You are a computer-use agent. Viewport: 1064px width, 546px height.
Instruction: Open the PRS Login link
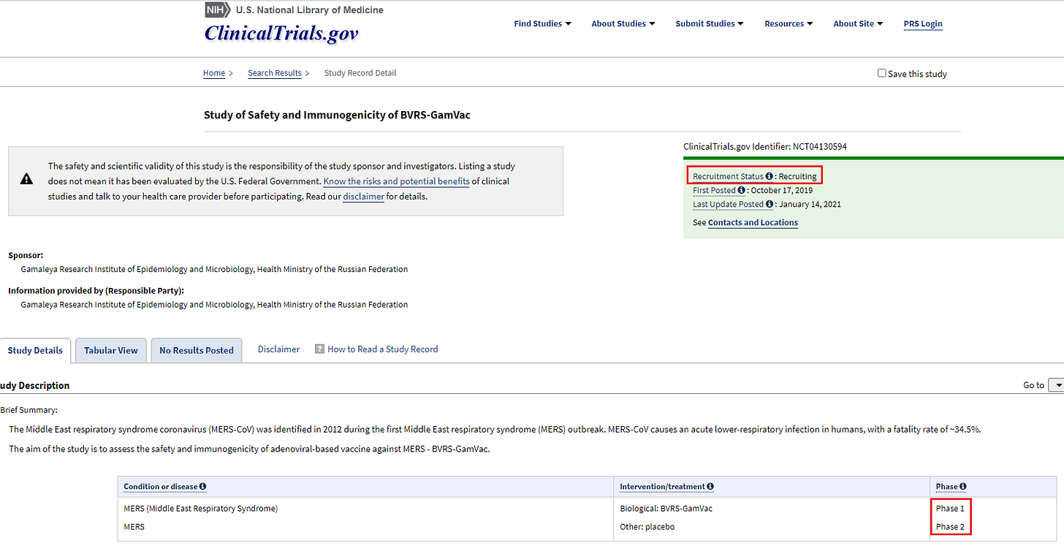[923, 24]
